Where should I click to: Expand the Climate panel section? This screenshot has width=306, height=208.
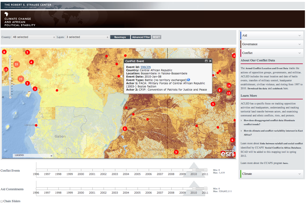(x=272, y=174)
